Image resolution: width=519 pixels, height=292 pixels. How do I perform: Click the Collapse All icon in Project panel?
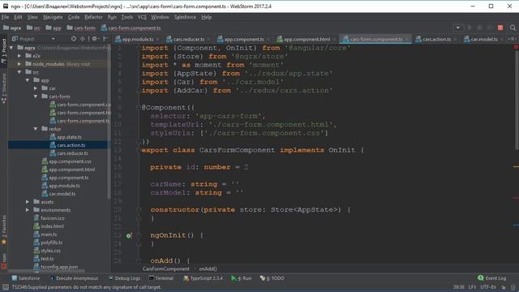point(83,39)
